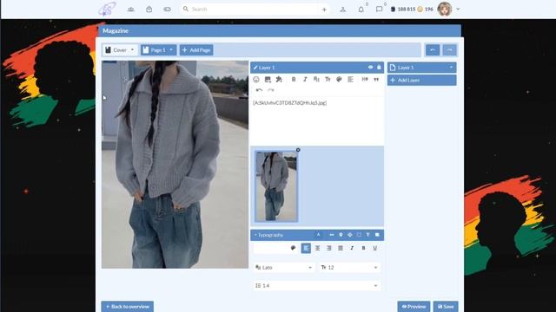Click the Save button
The height and width of the screenshot is (312, 556).
446,306
